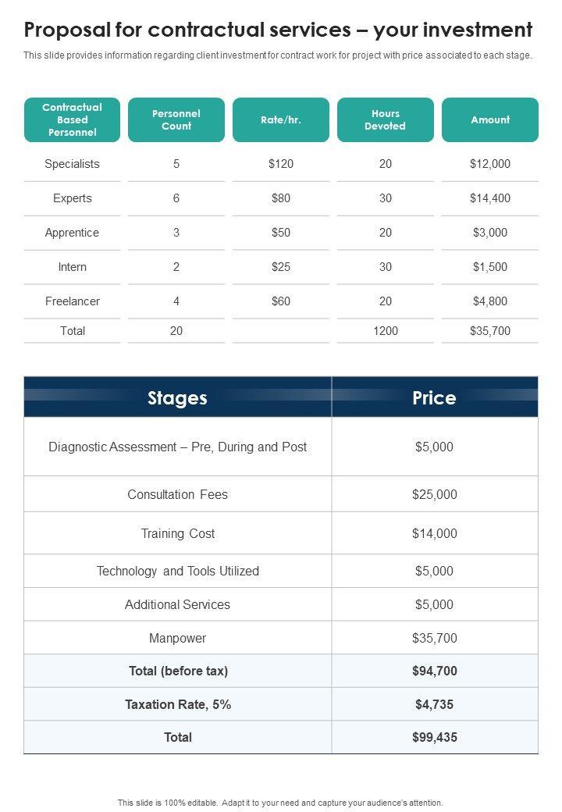Select the Freelancer row label
The height and width of the screenshot is (812, 562).
click(72, 301)
